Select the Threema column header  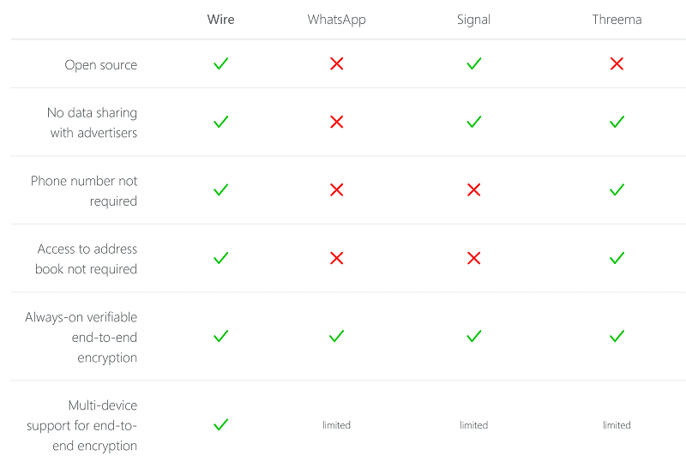[x=617, y=20]
